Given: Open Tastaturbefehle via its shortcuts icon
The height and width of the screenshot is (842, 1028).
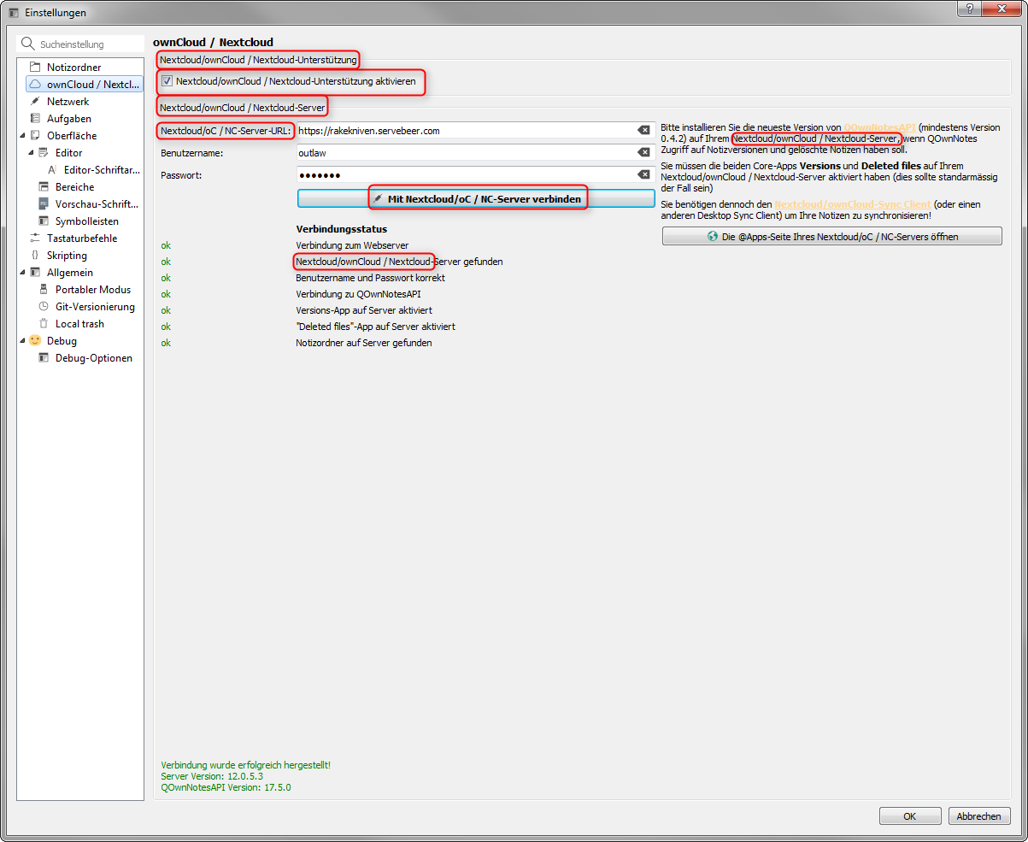Looking at the screenshot, I should coord(35,238).
